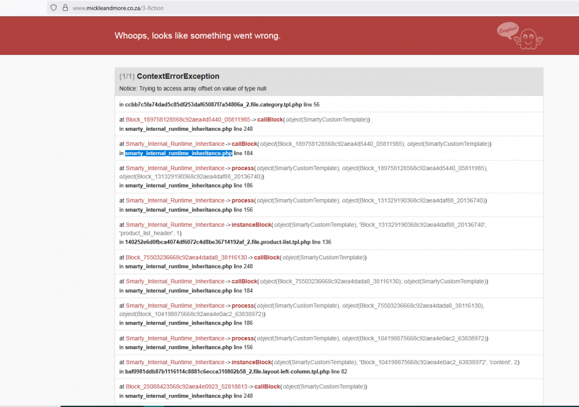Click the padlock site security icon

(65, 8)
